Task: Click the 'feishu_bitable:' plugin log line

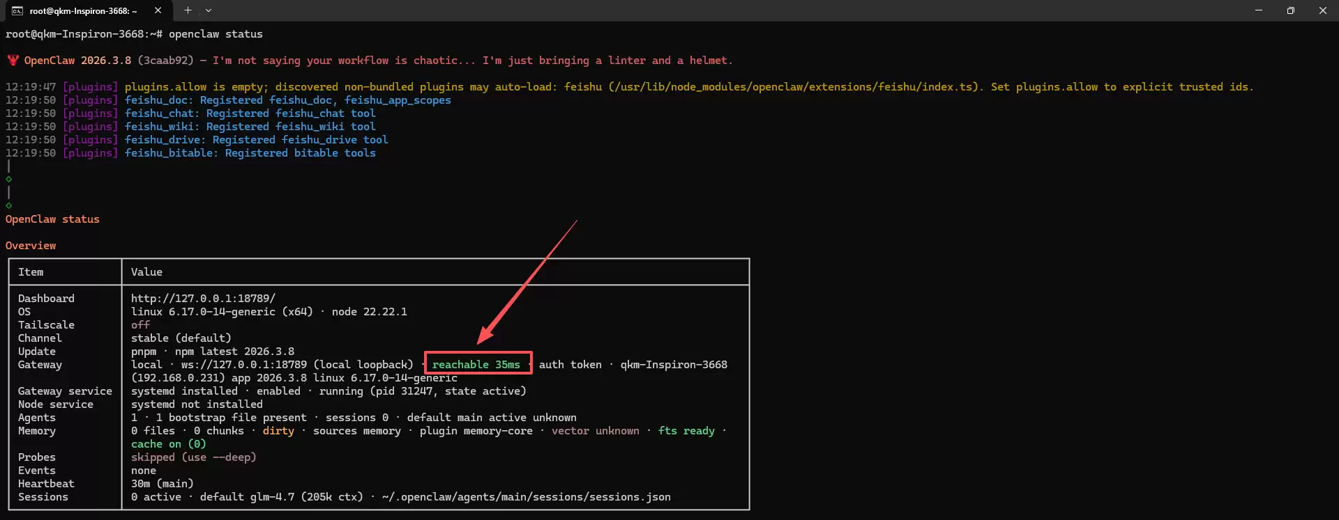Action: (190, 153)
